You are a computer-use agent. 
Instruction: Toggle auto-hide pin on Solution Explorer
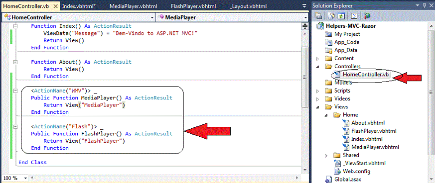click(425, 6)
